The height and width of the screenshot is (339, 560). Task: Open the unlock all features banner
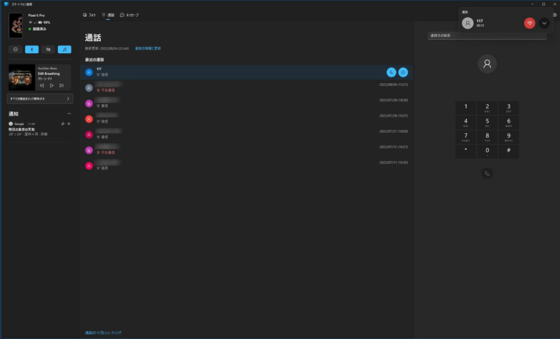point(40,99)
